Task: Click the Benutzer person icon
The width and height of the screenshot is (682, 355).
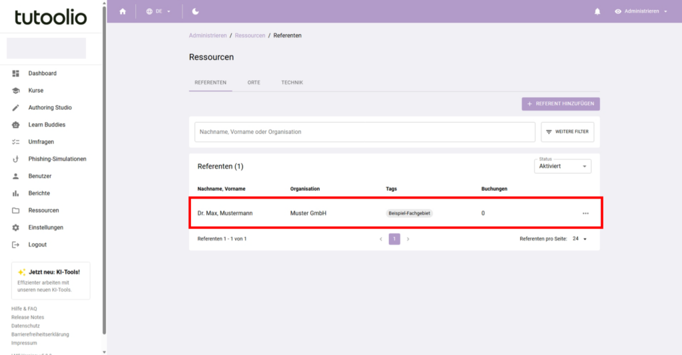Action: (16, 176)
